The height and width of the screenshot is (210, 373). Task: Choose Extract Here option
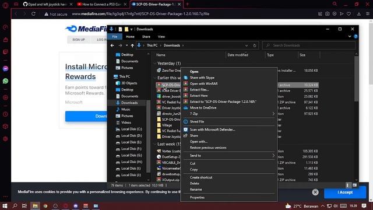pos(199,96)
